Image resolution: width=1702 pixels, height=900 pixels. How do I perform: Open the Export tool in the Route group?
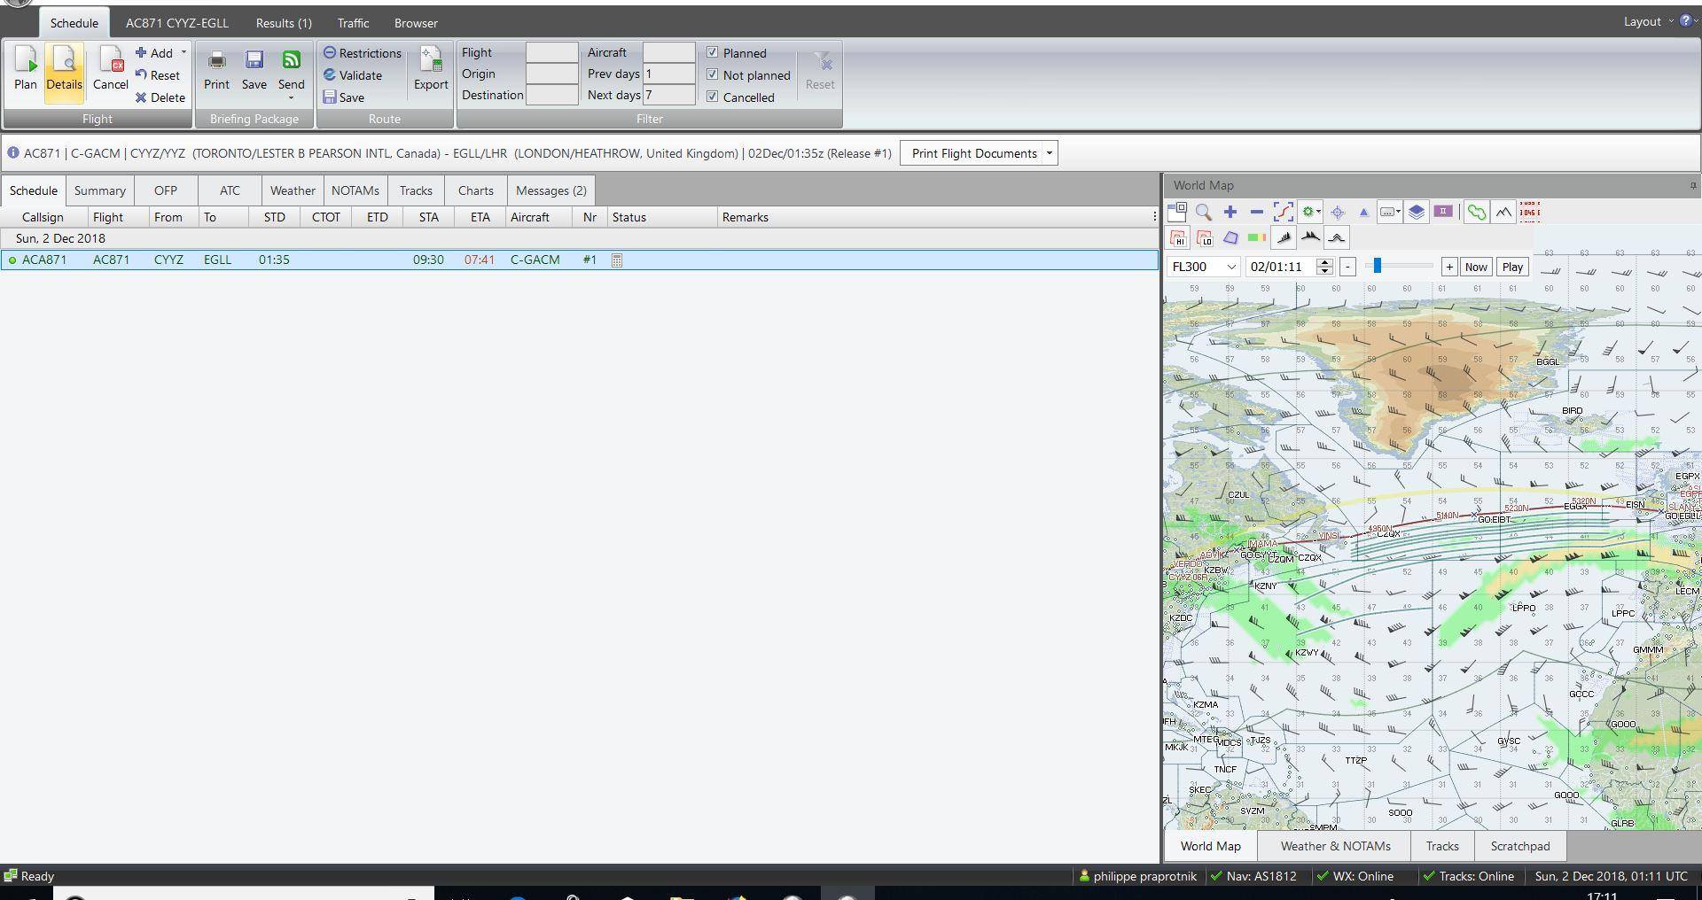click(431, 71)
